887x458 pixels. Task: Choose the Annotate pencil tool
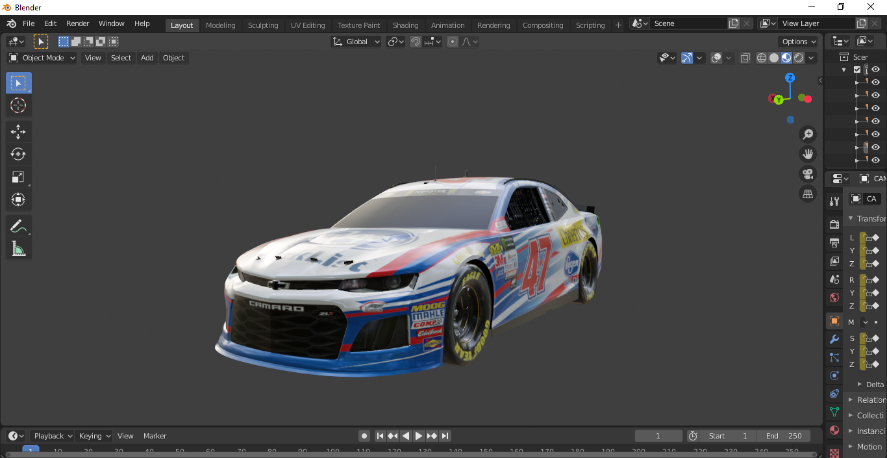click(x=18, y=226)
